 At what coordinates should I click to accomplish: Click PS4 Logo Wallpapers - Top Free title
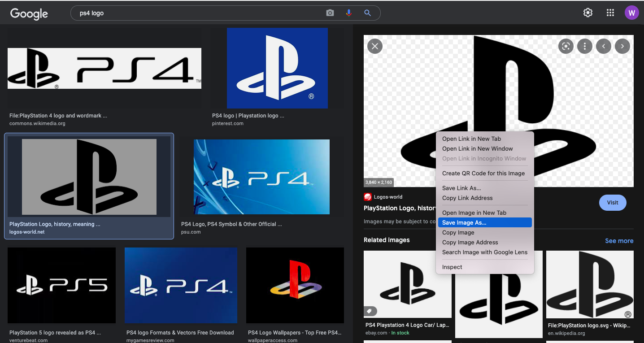click(x=295, y=333)
